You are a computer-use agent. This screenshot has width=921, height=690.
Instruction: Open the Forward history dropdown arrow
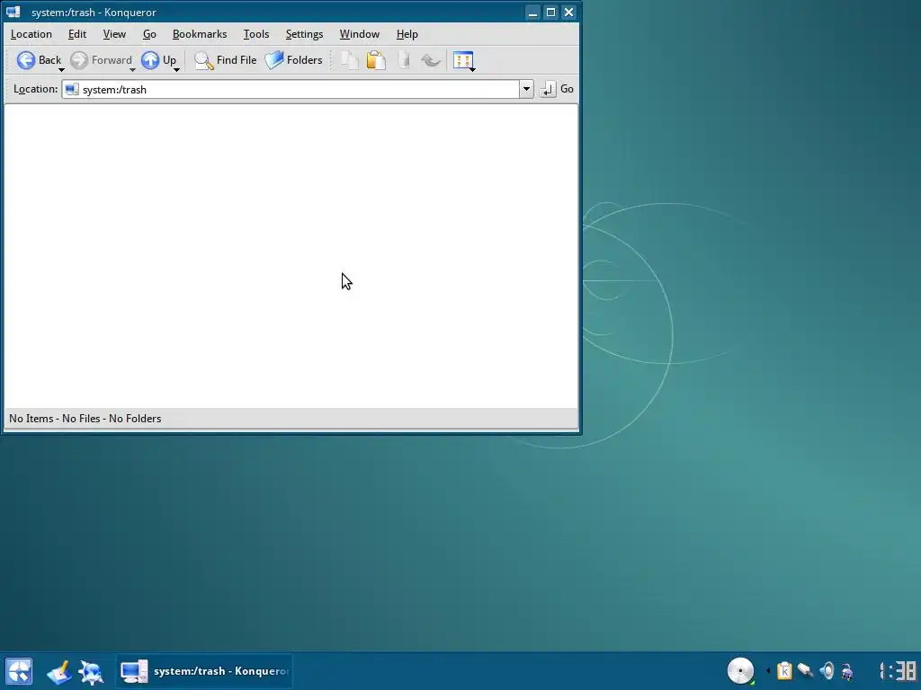[x=133, y=70]
